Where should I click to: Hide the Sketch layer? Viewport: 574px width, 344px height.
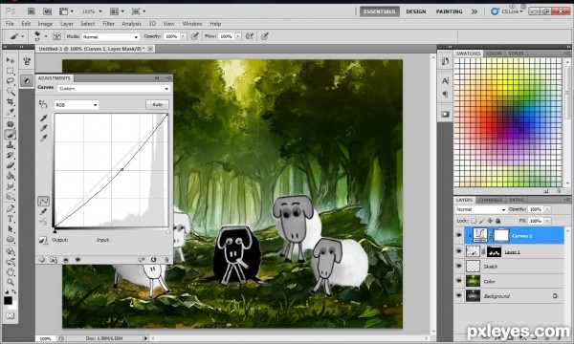point(459,267)
